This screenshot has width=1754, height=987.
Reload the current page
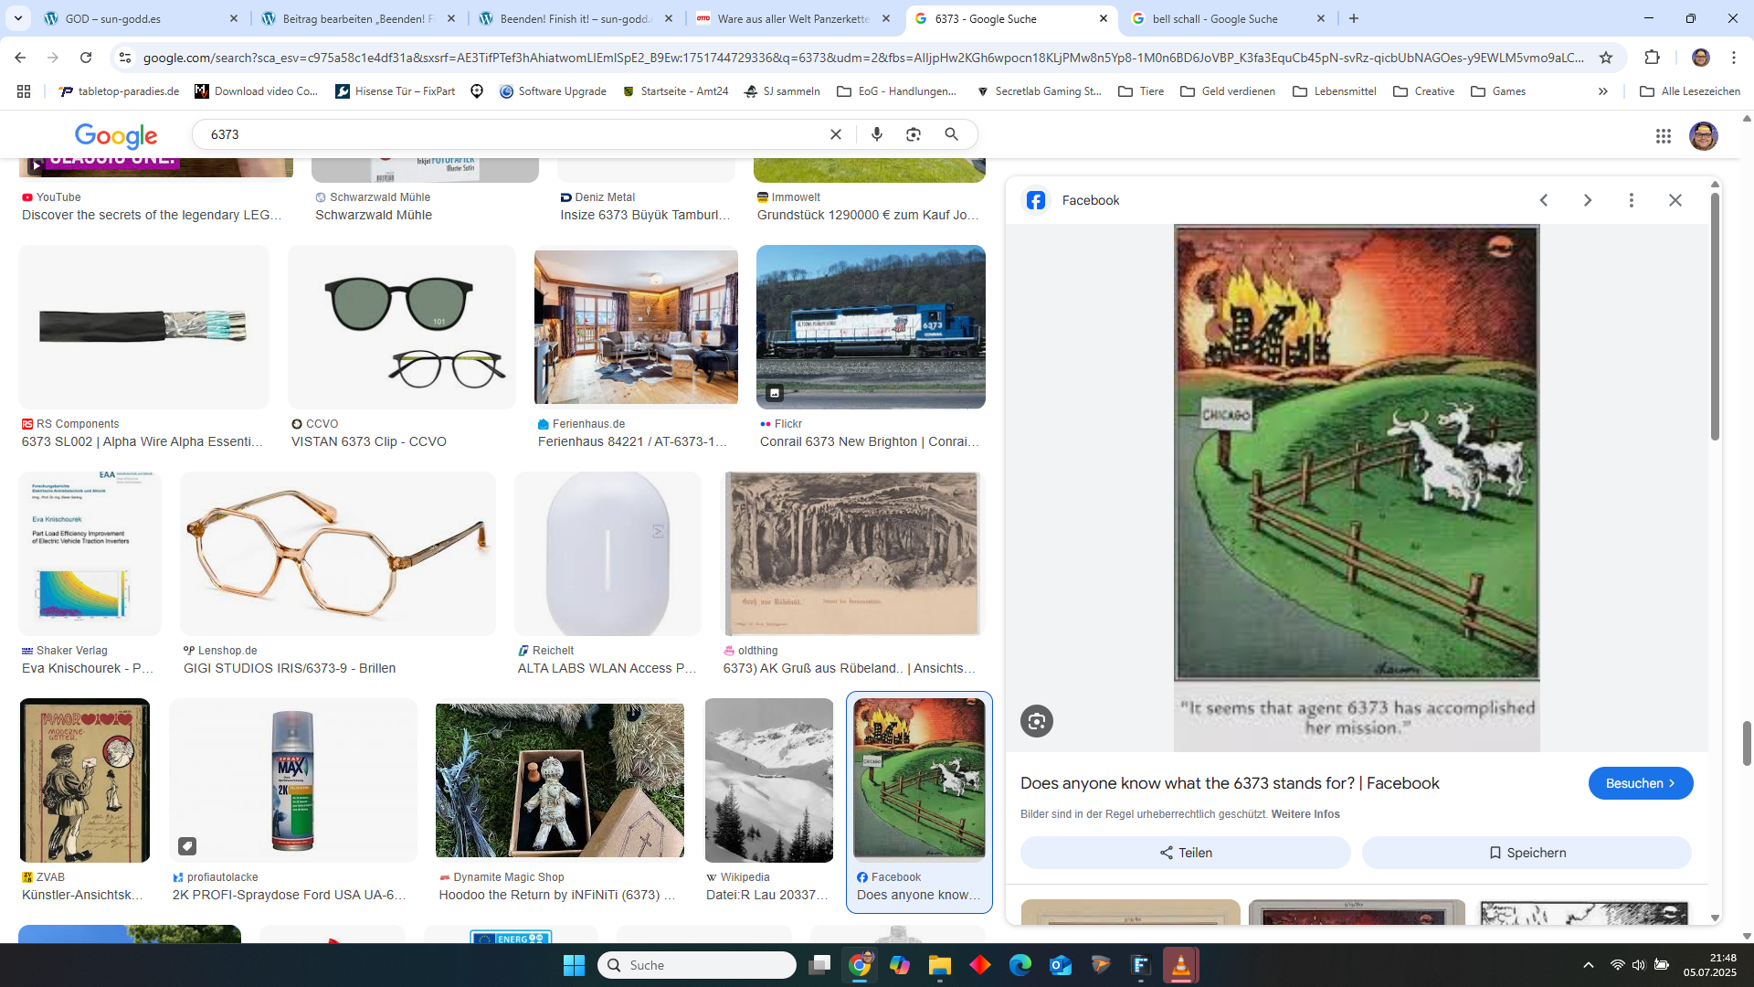pyautogui.click(x=86, y=58)
